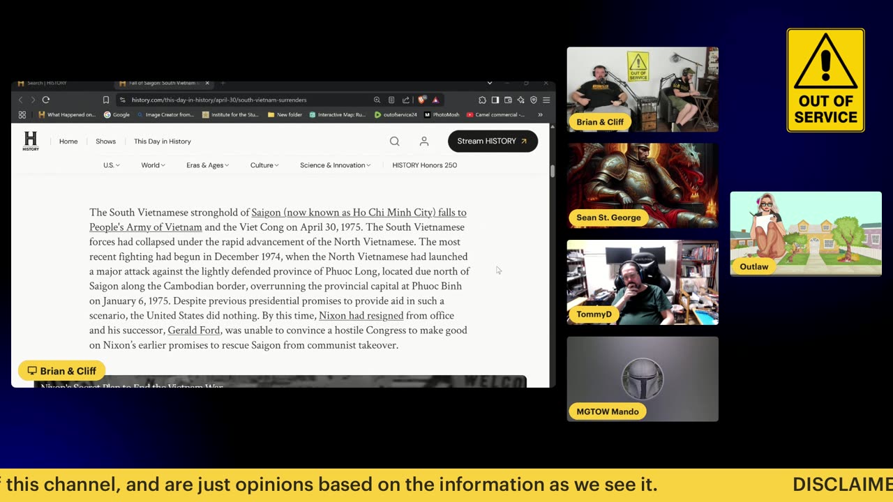Open browser extensions puzzle icon
893x502 pixels.
[482, 100]
